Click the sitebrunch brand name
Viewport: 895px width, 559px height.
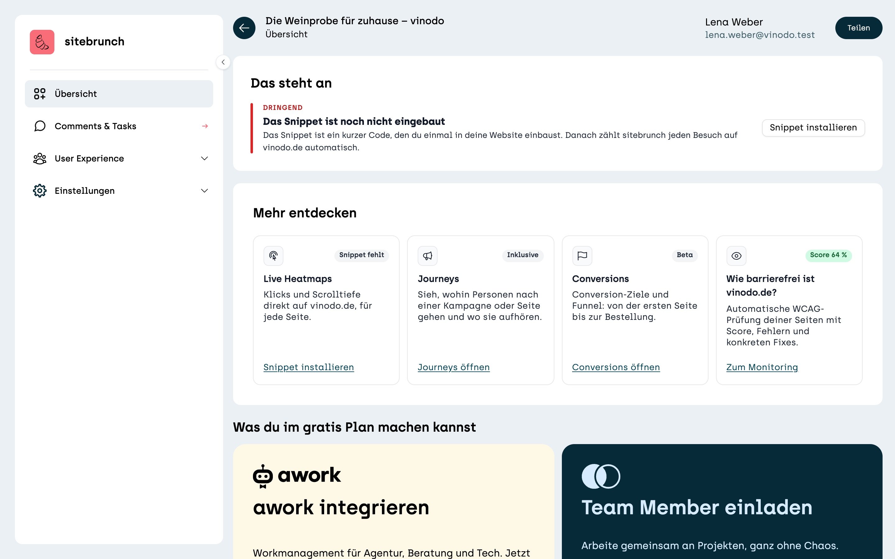94,41
